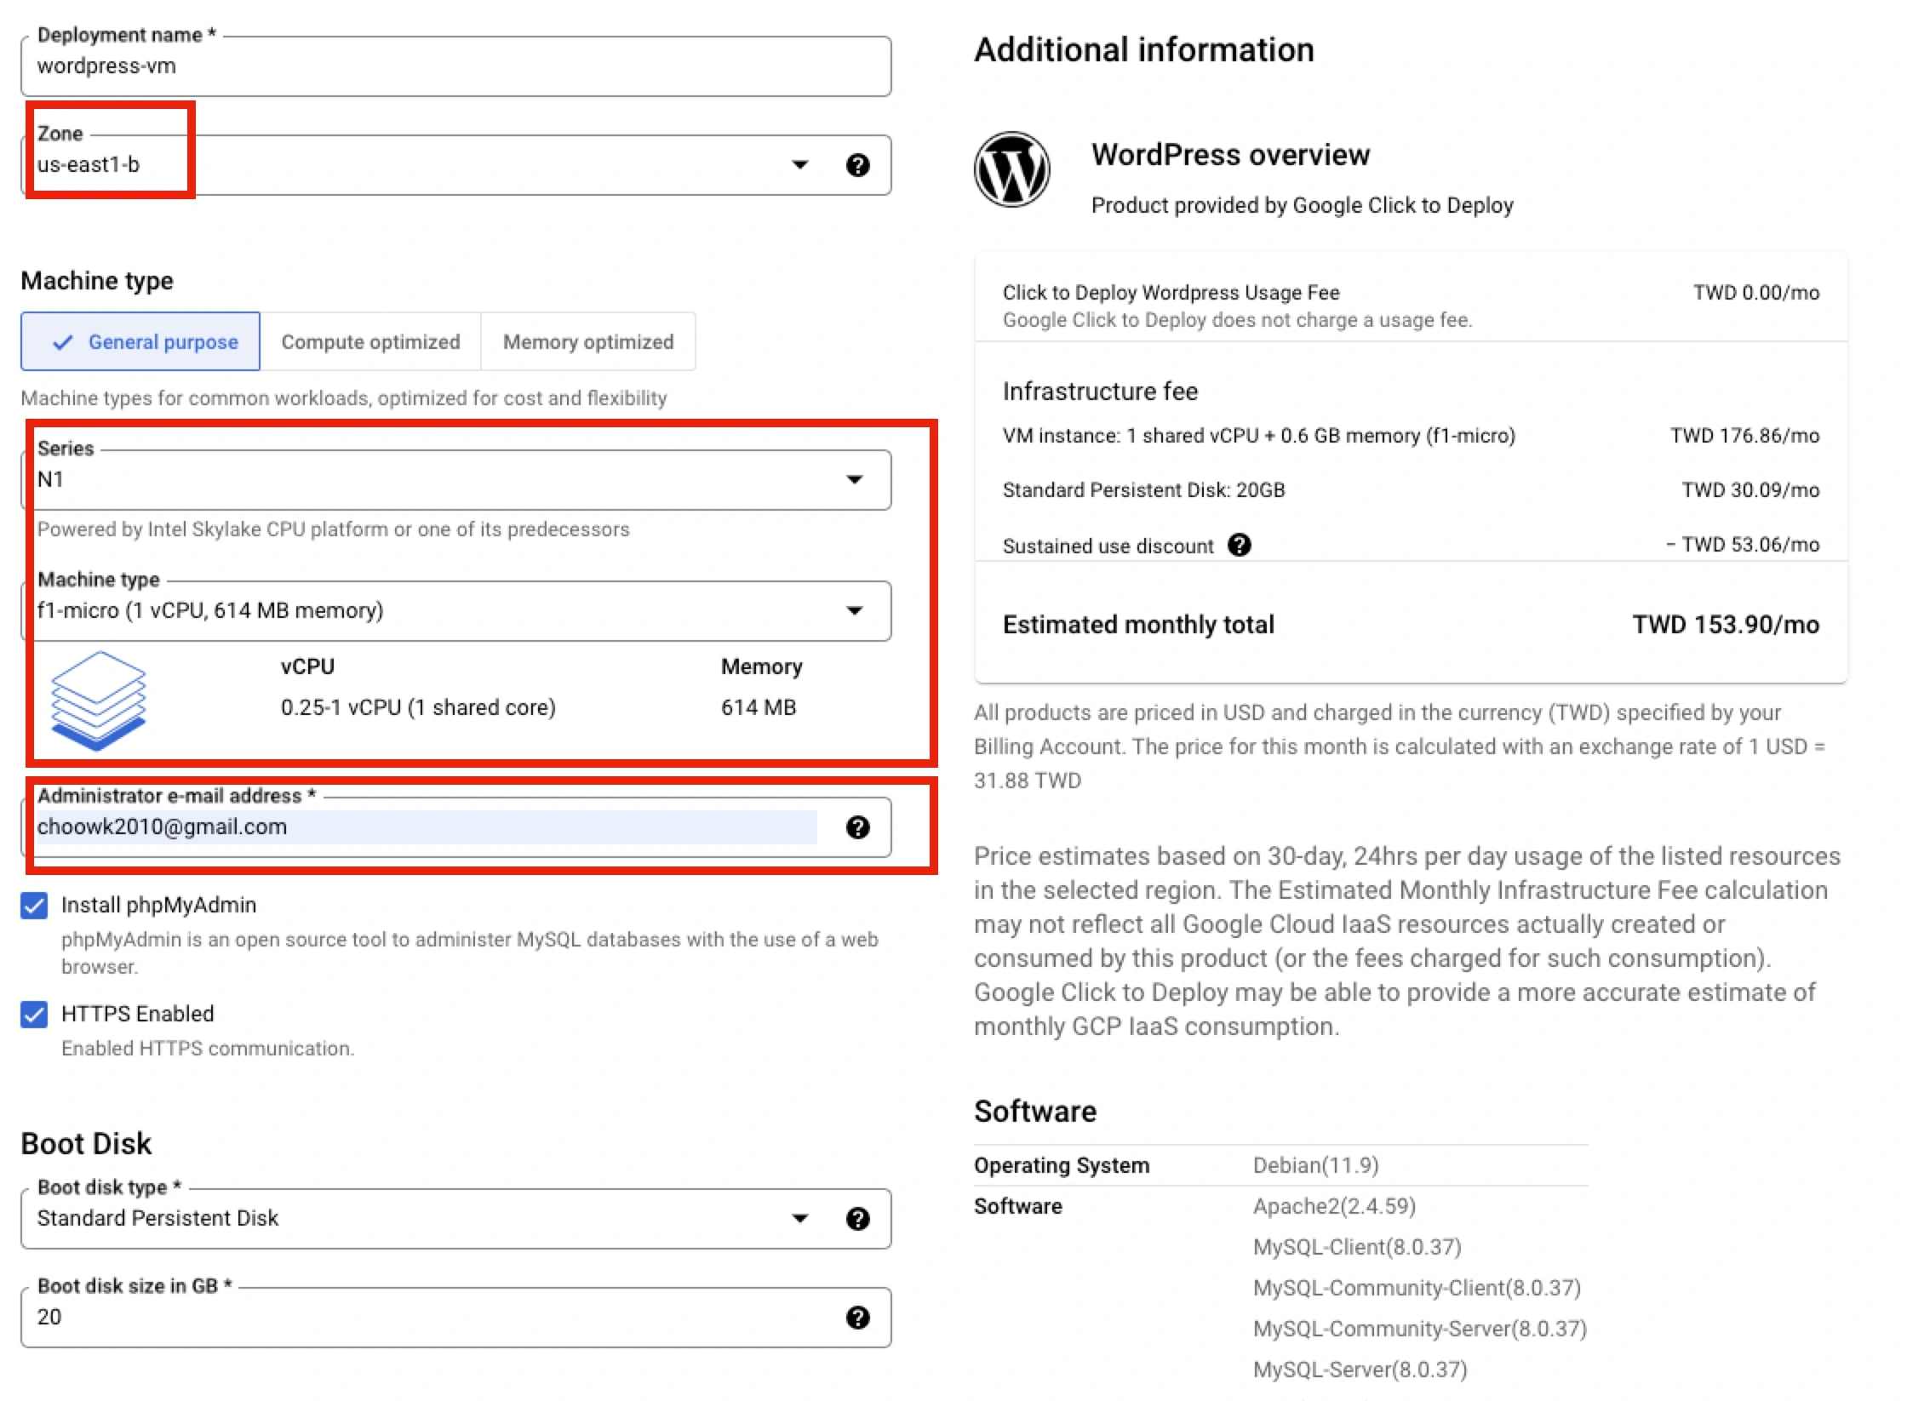Open the Machine type f1-micro dropdown

(x=455, y=611)
